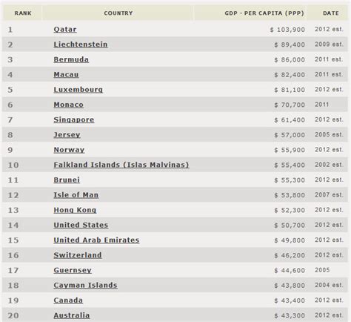Viewport: 351px width, 322px height.
Task: Select the $ 46,200 Switzerland value
Action: [290, 255]
